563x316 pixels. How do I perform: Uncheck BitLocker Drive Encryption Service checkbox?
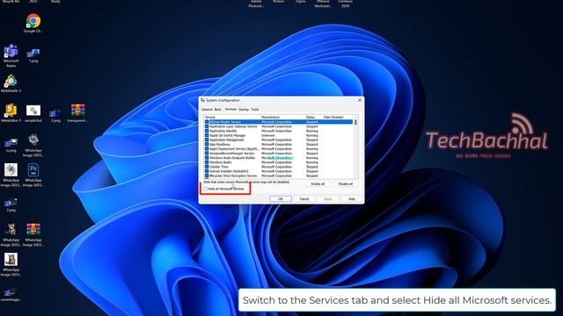coord(207,176)
